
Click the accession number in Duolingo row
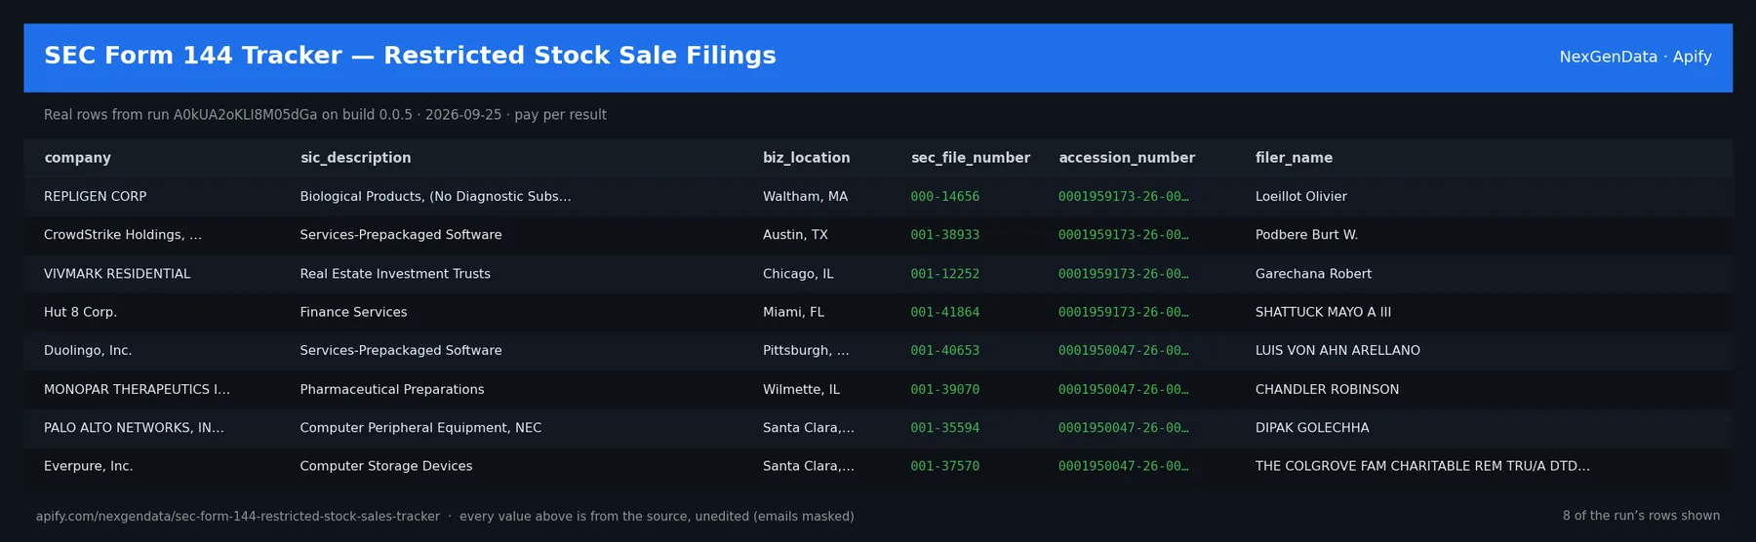pyautogui.click(x=1123, y=351)
